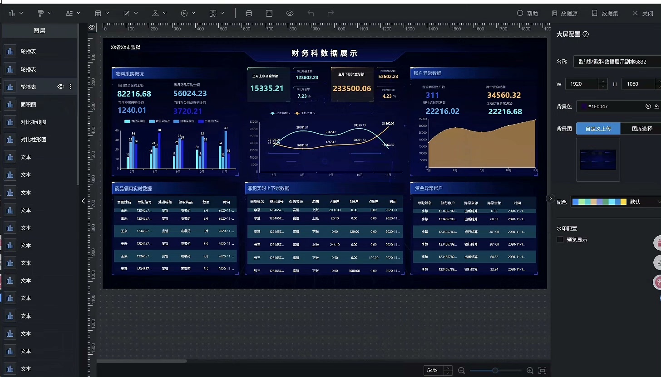Preview the dashboard with the toolbar eye icon
This screenshot has height=377, width=661.
pyautogui.click(x=290, y=14)
